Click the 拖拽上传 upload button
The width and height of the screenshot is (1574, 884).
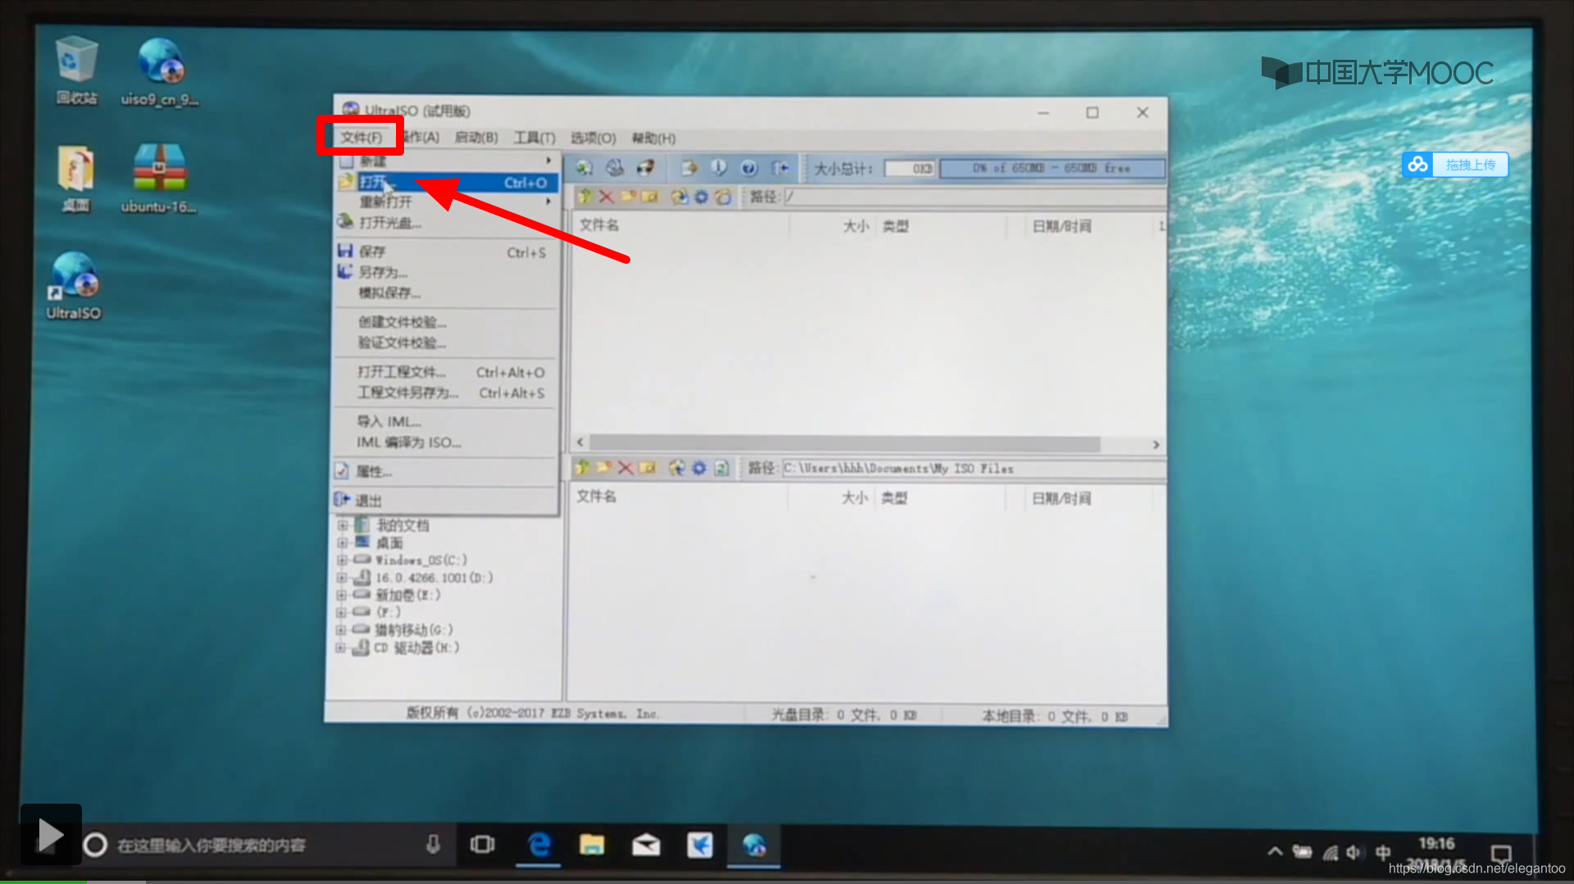point(1455,165)
